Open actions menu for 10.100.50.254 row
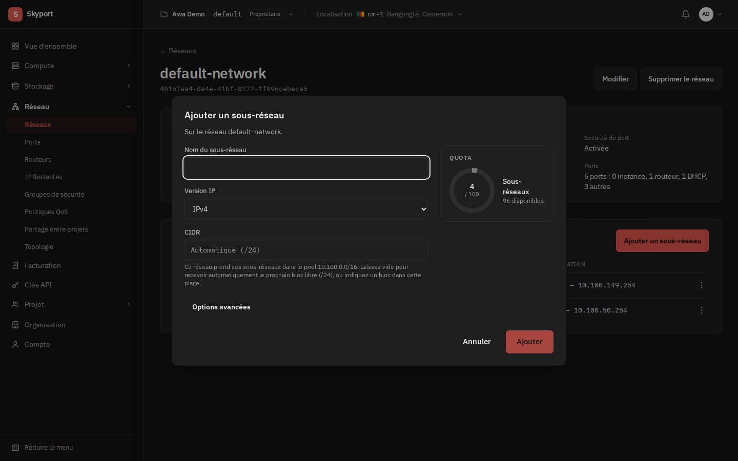 click(702, 310)
